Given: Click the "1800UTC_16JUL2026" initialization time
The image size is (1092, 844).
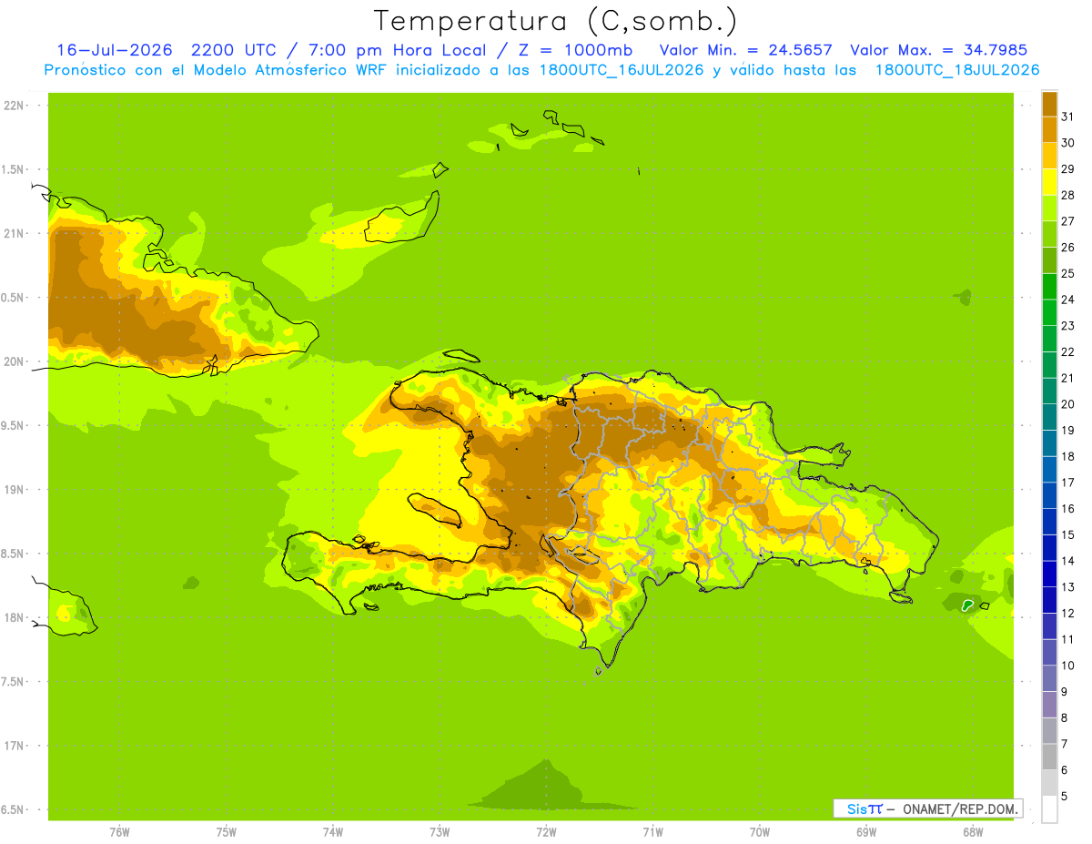Looking at the screenshot, I should click(x=621, y=70).
